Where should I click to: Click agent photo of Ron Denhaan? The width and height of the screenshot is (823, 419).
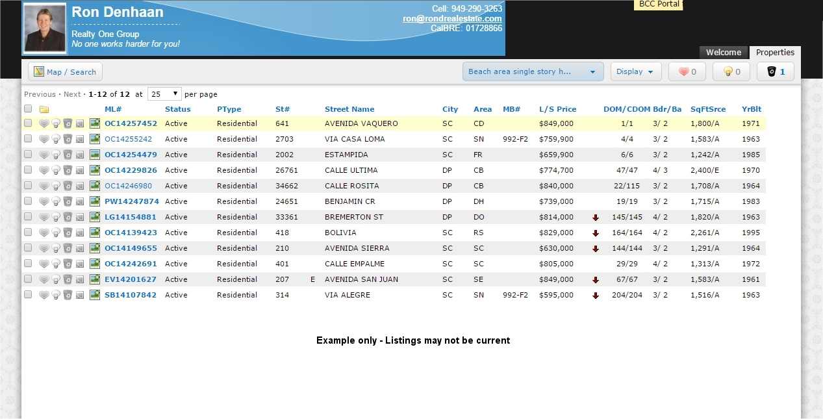click(x=45, y=29)
